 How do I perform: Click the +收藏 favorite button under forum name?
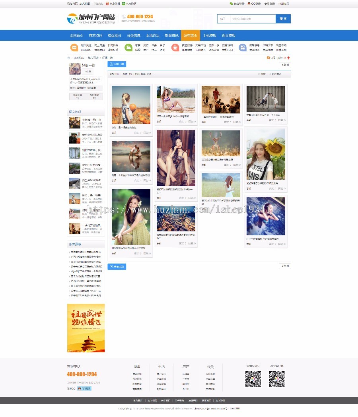(x=88, y=71)
